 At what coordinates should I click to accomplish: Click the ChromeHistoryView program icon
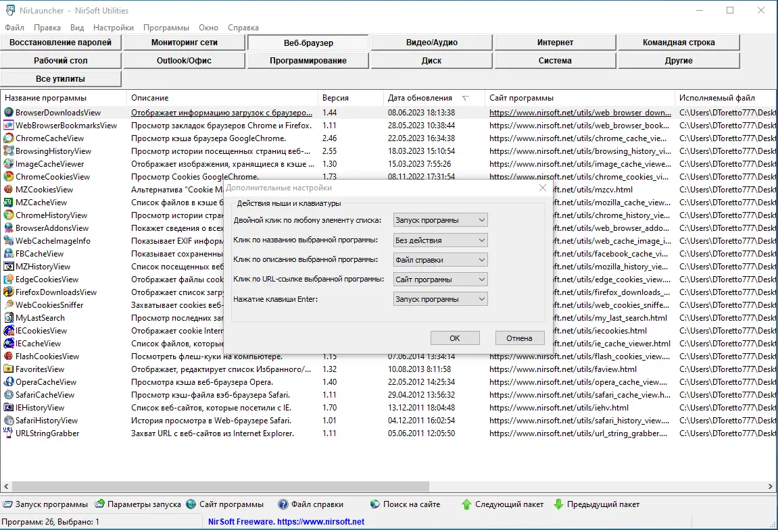pyautogui.click(x=8, y=215)
